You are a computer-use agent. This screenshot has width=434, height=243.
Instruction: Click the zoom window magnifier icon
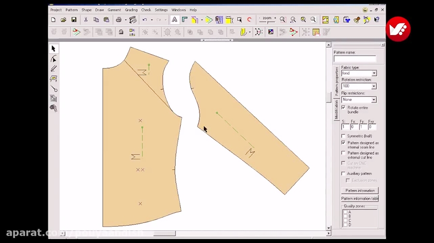point(283,20)
